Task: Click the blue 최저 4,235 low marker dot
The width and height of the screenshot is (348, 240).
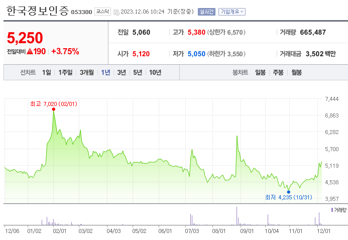Action: [289, 192]
